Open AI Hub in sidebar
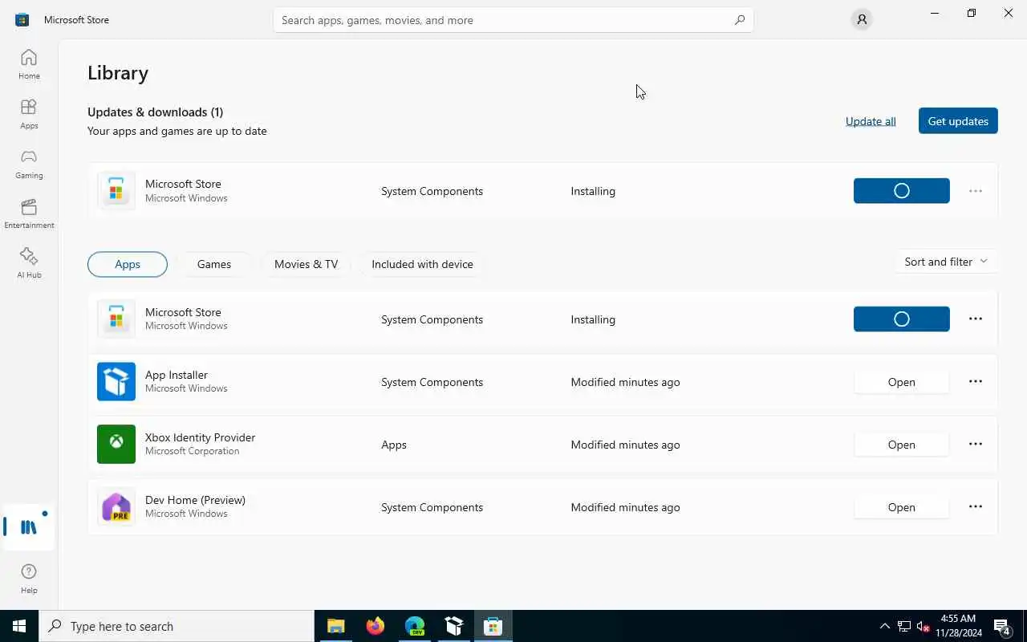Image resolution: width=1027 pixels, height=642 pixels. click(x=29, y=263)
